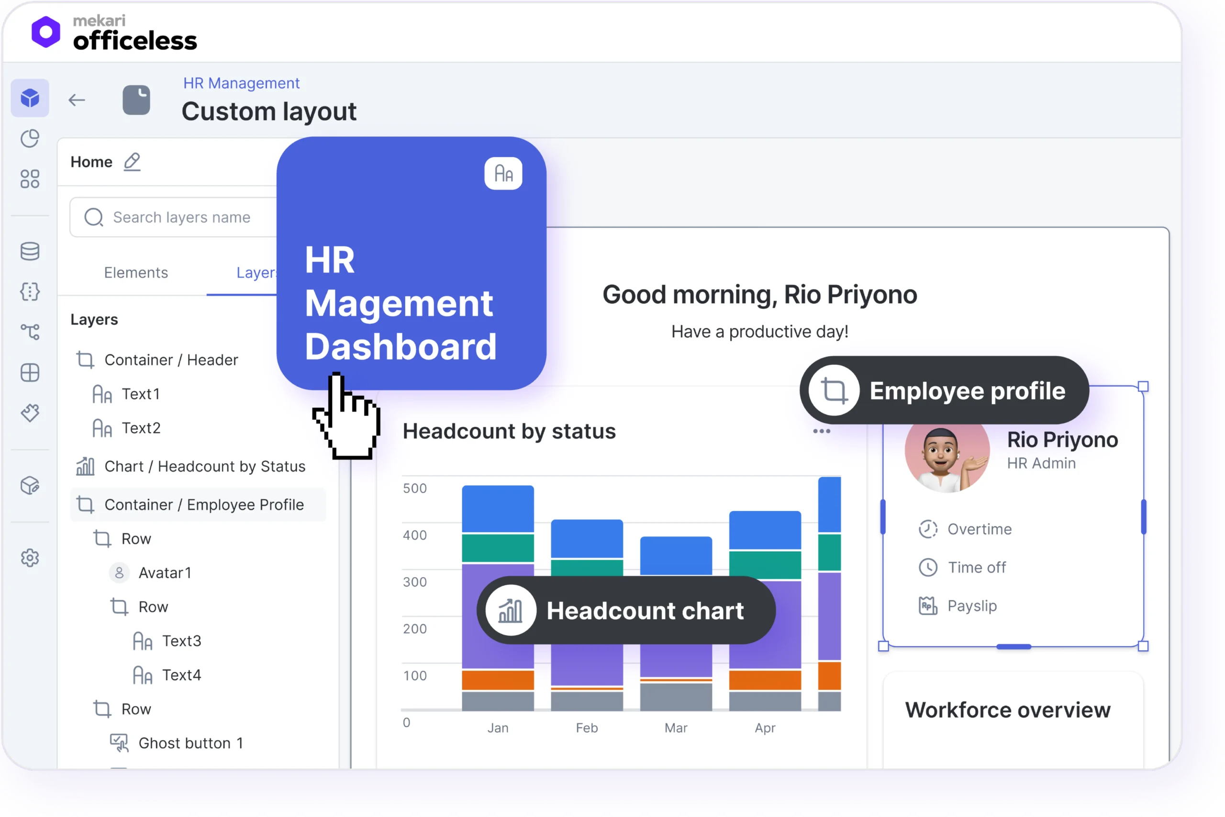1225x817 pixels.
Task: Select Container / Employee Profile layer
Action: click(x=204, y=504)
